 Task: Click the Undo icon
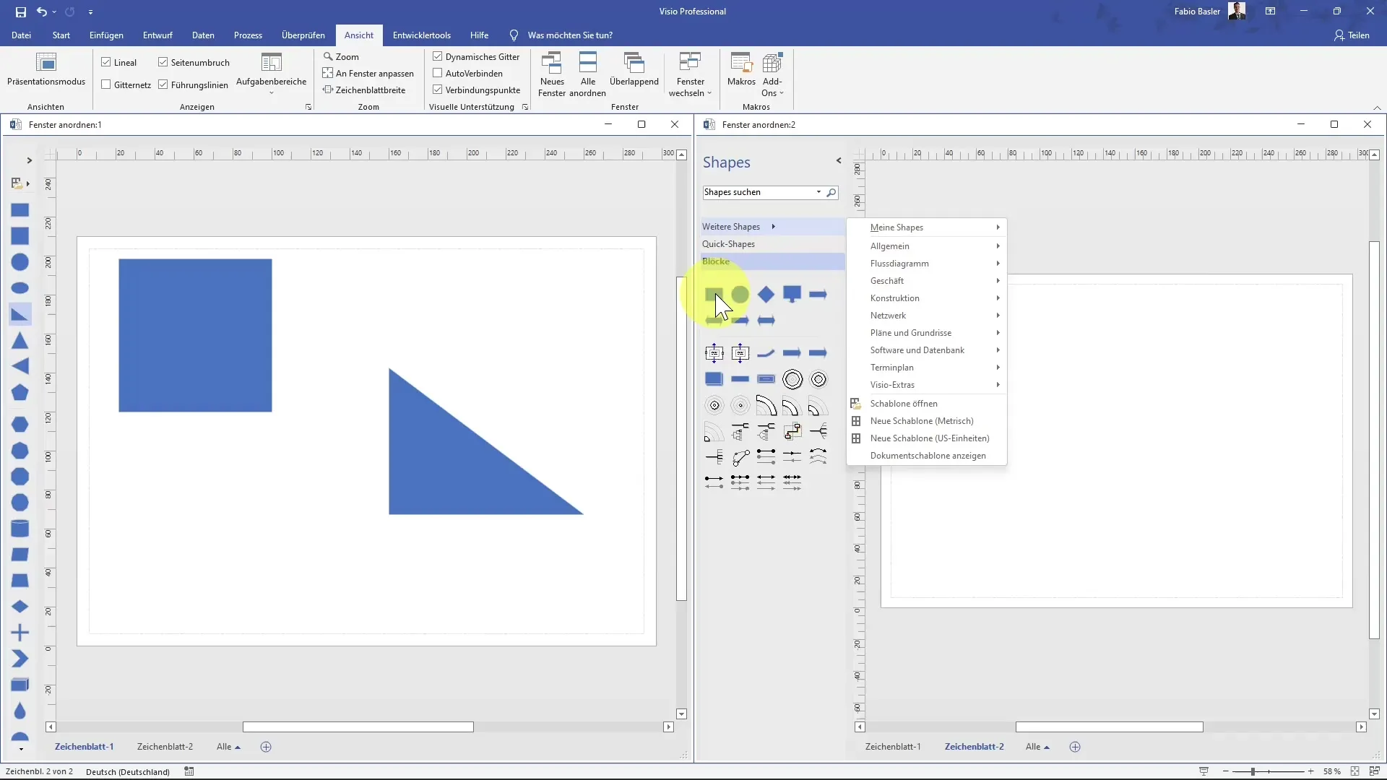(42, 12)
